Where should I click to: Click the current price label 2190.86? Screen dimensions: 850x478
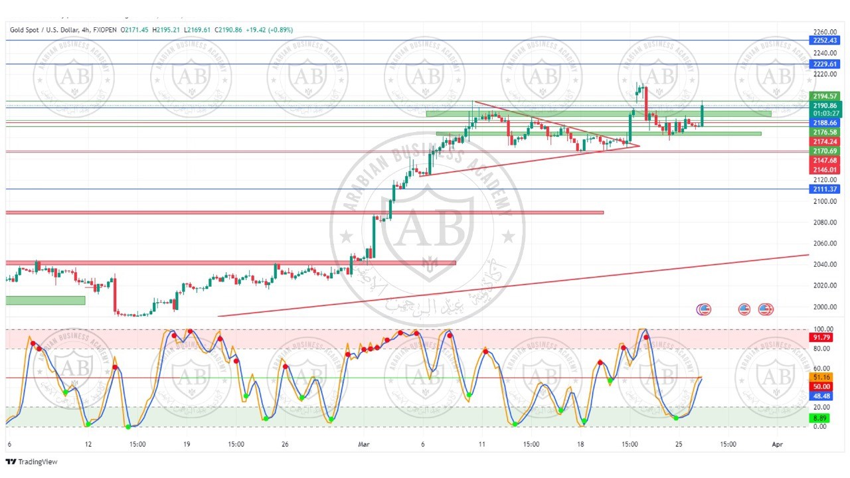(824, 106)
